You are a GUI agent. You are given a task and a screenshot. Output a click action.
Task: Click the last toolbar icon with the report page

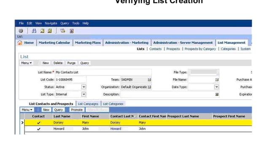point(72,31)
